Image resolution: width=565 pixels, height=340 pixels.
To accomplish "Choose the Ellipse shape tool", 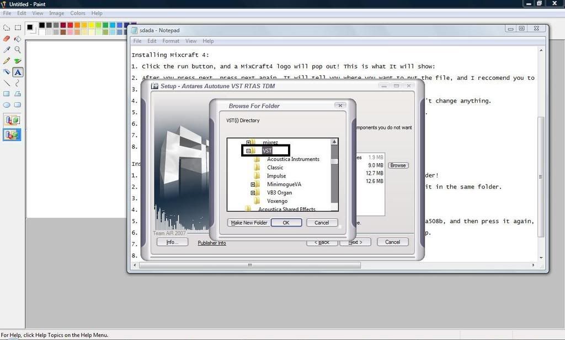I will coord(7,105).
